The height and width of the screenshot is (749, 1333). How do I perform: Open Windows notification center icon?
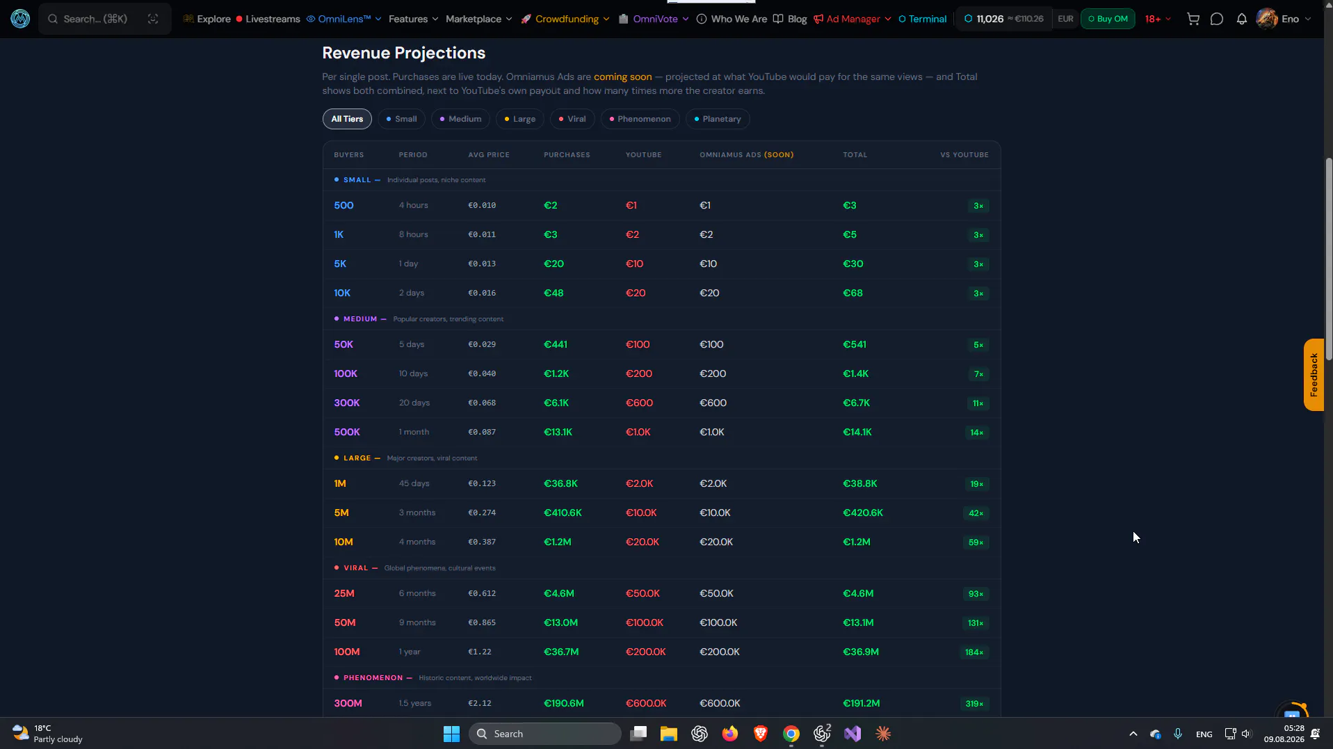tap(1316, 734)
